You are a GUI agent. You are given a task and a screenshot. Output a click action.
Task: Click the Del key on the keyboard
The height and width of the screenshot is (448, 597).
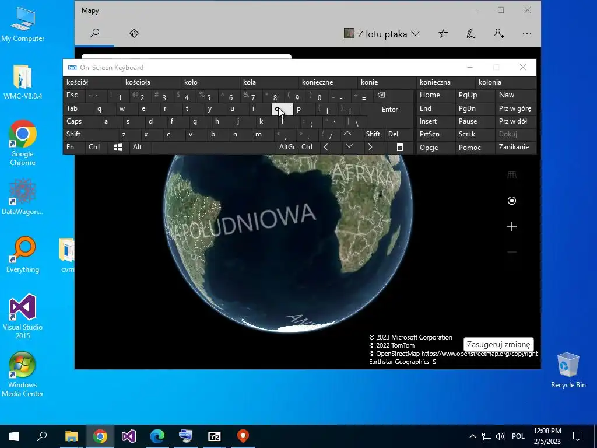(398, 134)
